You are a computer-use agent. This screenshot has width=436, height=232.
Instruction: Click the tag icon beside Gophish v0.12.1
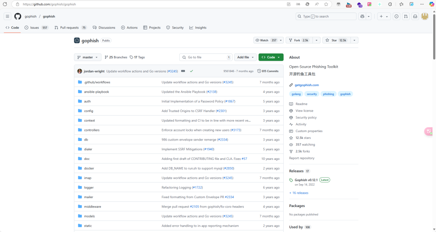[291, 180]
